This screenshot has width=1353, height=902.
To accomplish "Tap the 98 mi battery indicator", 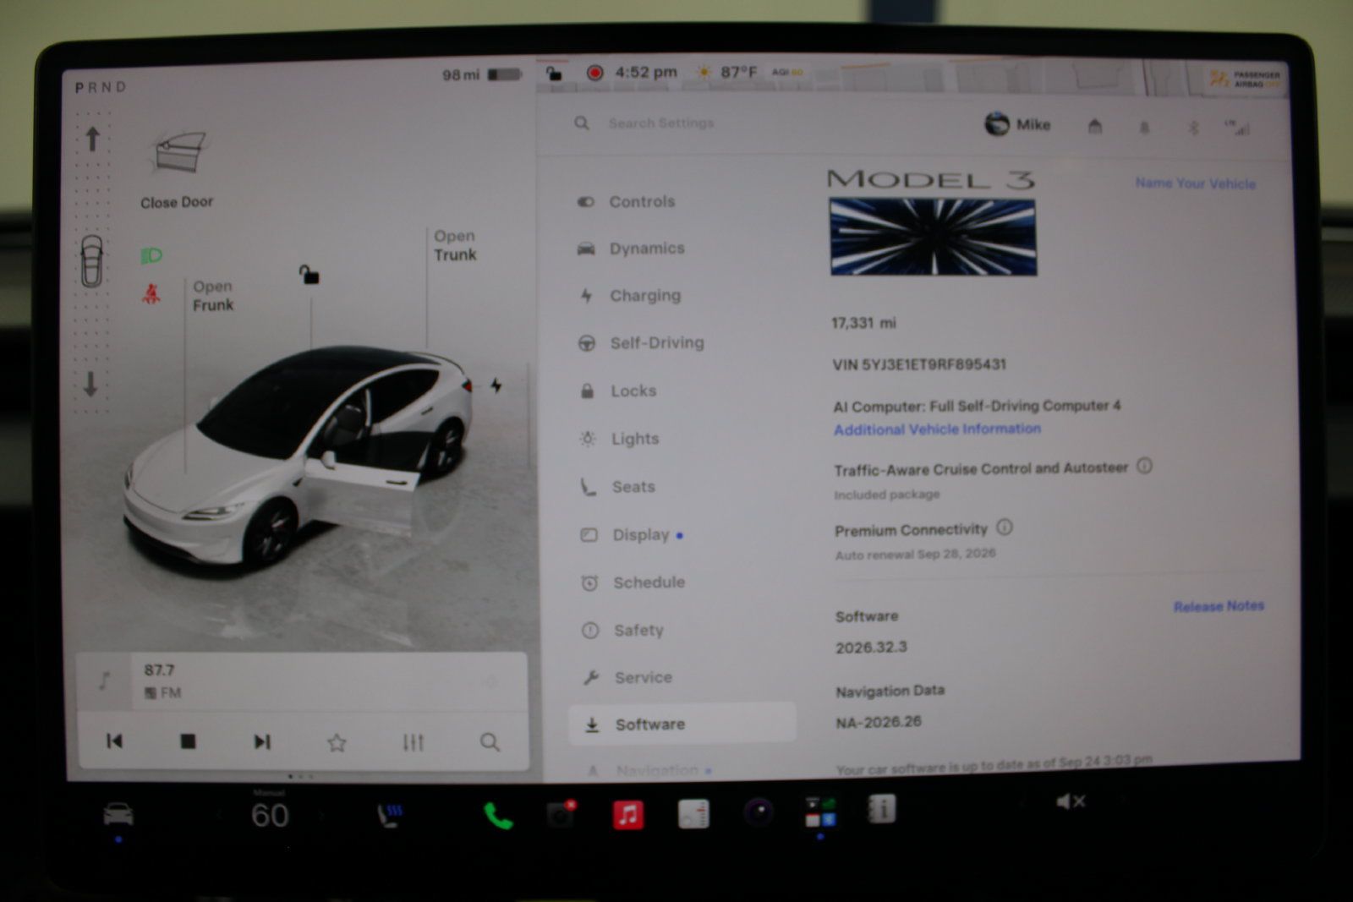I will [482, 74].
